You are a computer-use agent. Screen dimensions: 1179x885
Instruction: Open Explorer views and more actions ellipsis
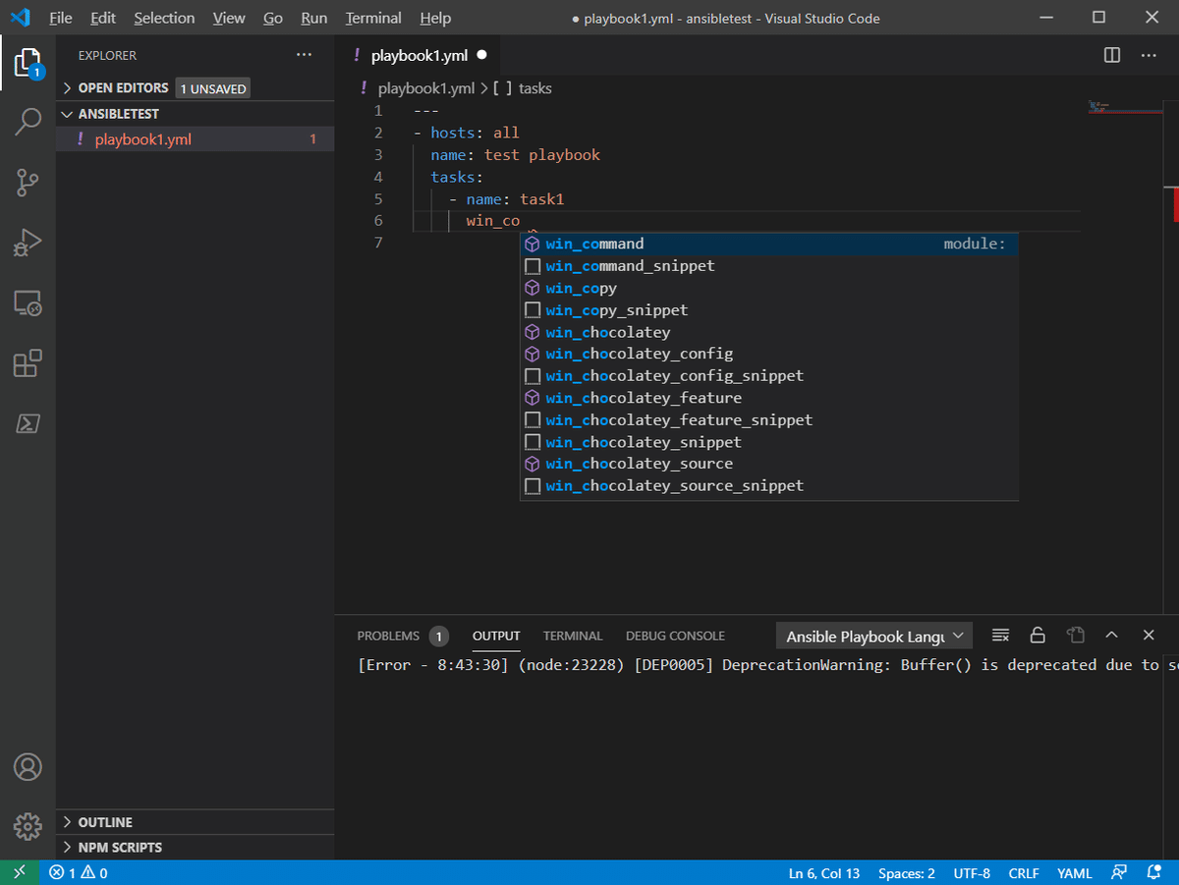(x=305, y=55)
